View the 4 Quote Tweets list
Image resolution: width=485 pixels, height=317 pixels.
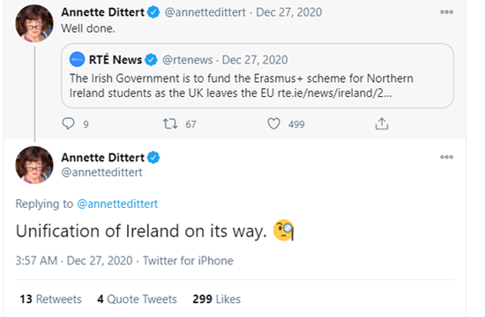(x=137, y=299)
